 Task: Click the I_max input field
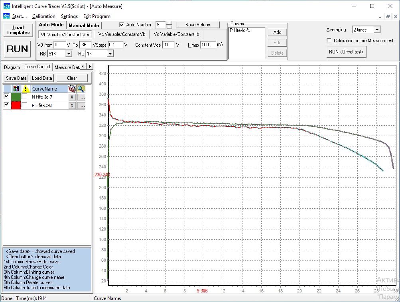[208, 45]
